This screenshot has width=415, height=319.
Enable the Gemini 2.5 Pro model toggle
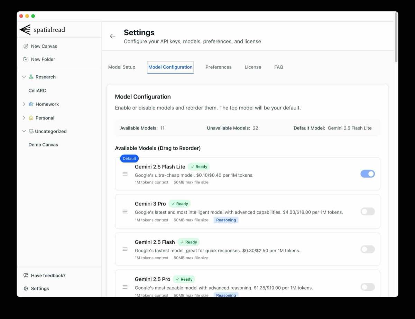click(x=368, y=287)
